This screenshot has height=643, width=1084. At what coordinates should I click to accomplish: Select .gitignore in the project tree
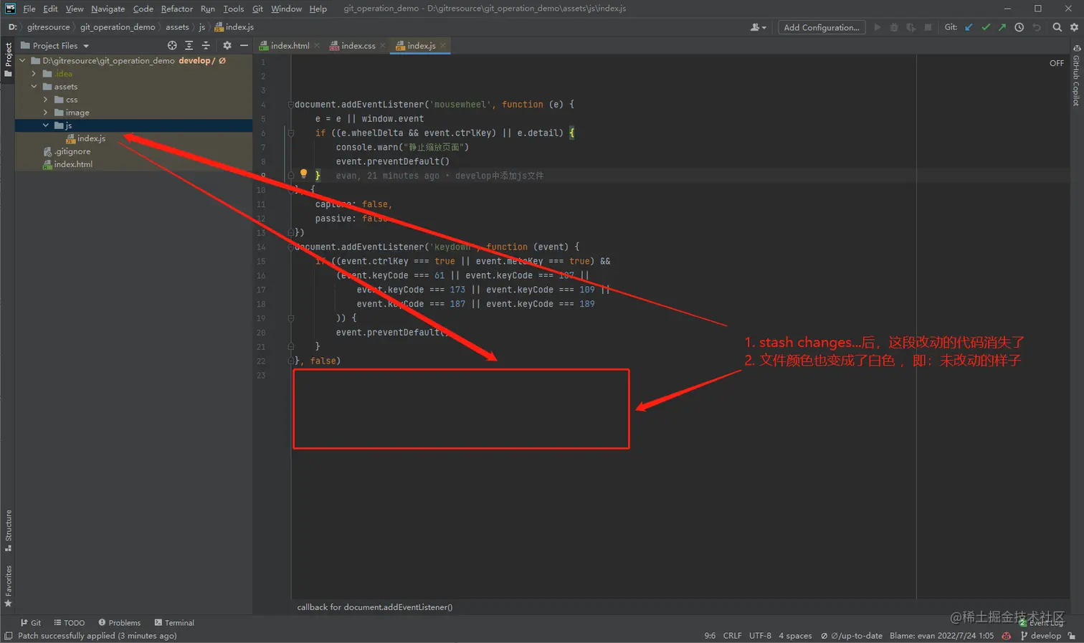[x=72, y=151]
